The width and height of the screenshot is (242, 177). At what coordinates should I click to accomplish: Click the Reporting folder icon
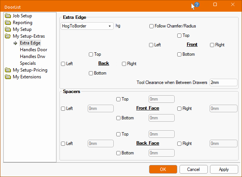click(8, 23)
